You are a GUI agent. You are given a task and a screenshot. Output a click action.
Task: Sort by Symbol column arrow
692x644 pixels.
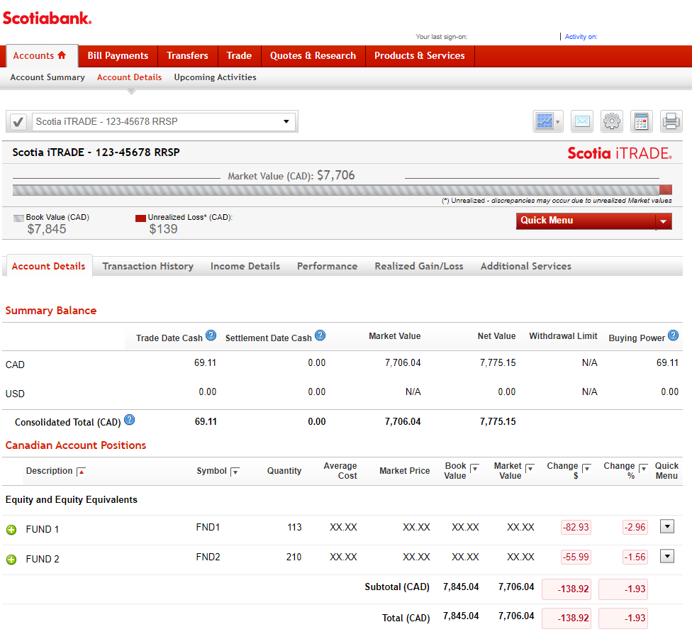pyautogui.click(x=235, y=472)
